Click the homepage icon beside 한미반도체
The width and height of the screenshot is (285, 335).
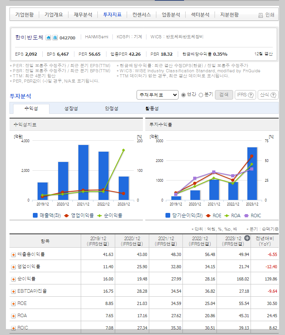coord(48,38)
